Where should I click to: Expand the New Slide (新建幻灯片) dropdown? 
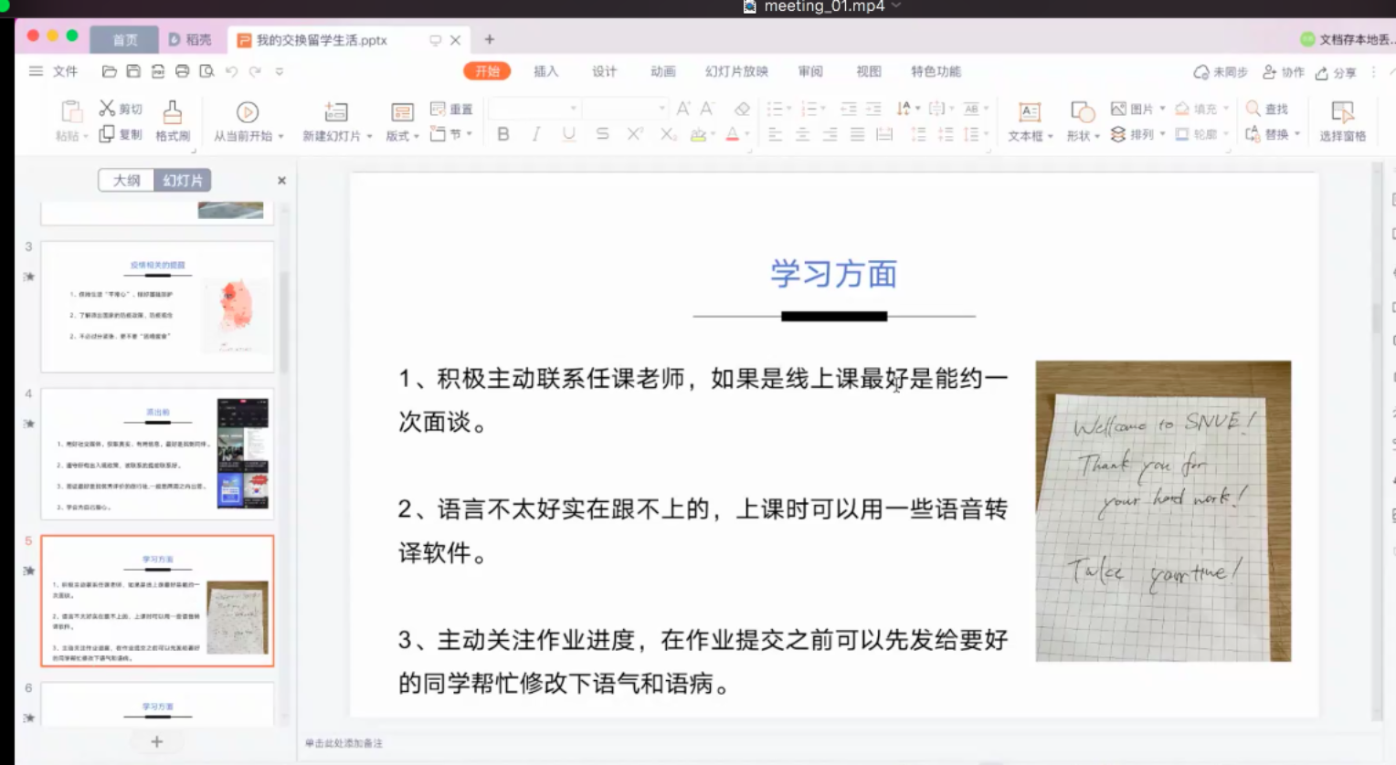[369, 136]
